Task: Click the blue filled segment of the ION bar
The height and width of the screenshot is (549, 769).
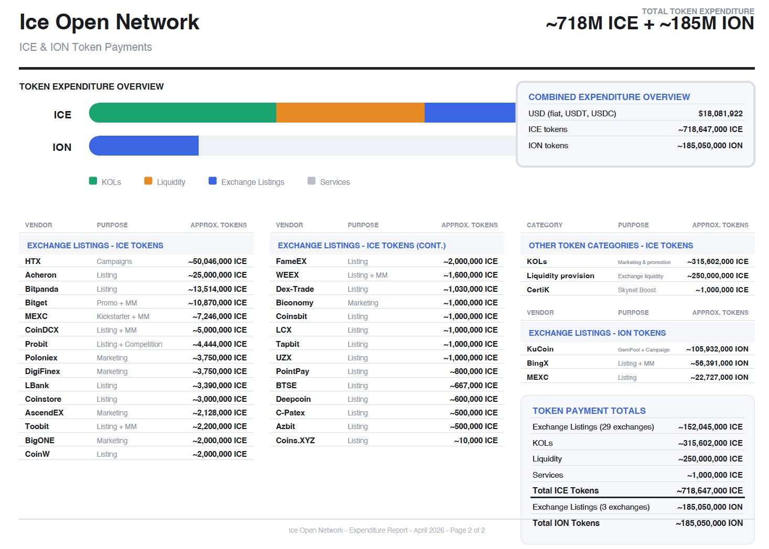Action: click(x=144, y=146)
